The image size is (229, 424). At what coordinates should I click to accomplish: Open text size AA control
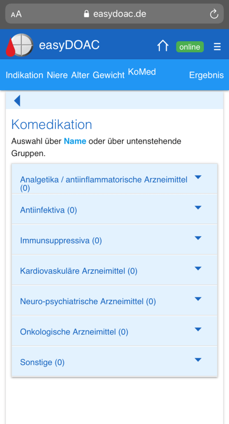tap(16, 14)
